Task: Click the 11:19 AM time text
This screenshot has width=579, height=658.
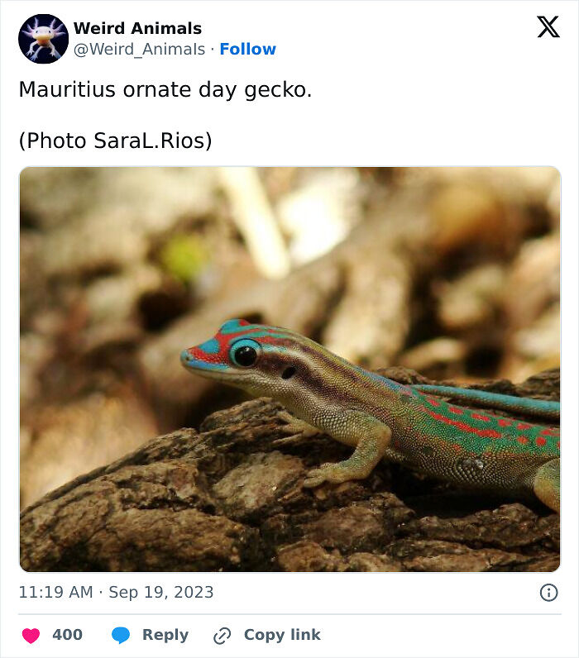Action: (x=56, y=592)
